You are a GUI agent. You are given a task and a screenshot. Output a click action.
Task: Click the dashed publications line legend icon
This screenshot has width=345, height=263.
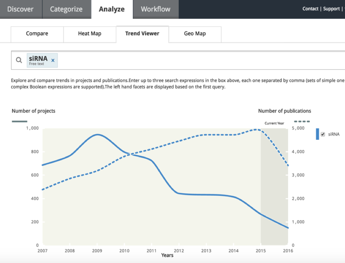point(302,121)
